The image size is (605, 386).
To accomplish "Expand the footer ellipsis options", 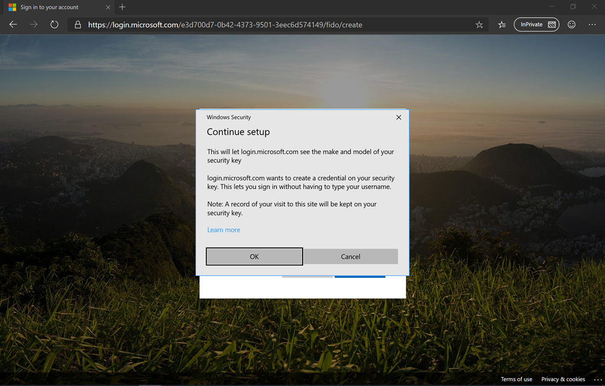I will coord(597,379).
